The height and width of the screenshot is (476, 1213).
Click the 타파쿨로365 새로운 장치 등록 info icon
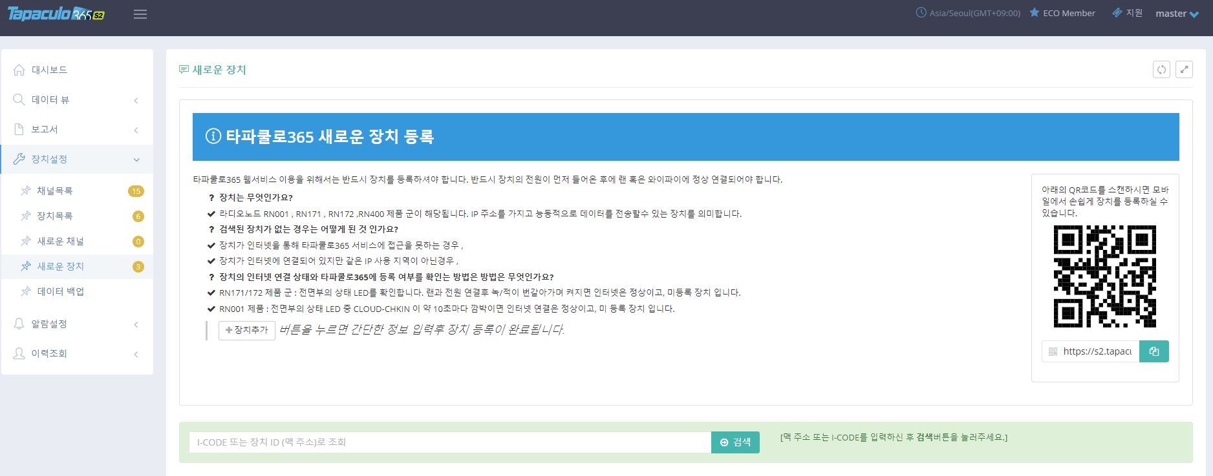point(213,136)
